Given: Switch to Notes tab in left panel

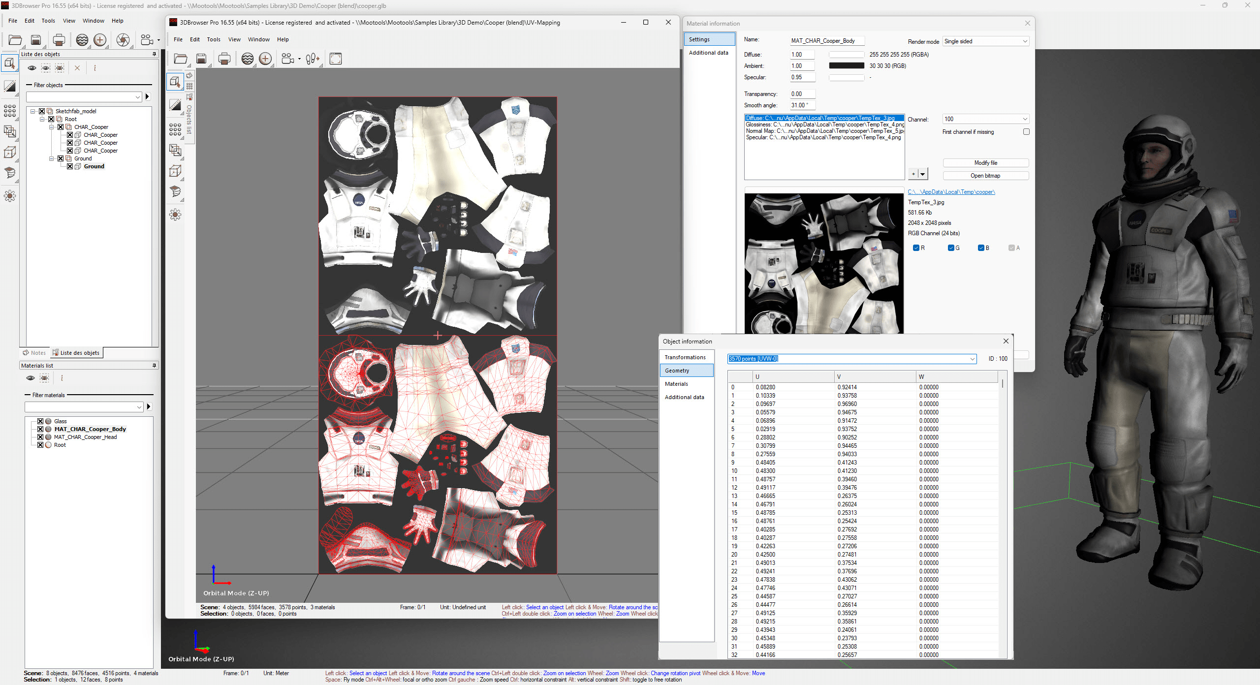Looking at the screenshot, I should pos(34,353).
